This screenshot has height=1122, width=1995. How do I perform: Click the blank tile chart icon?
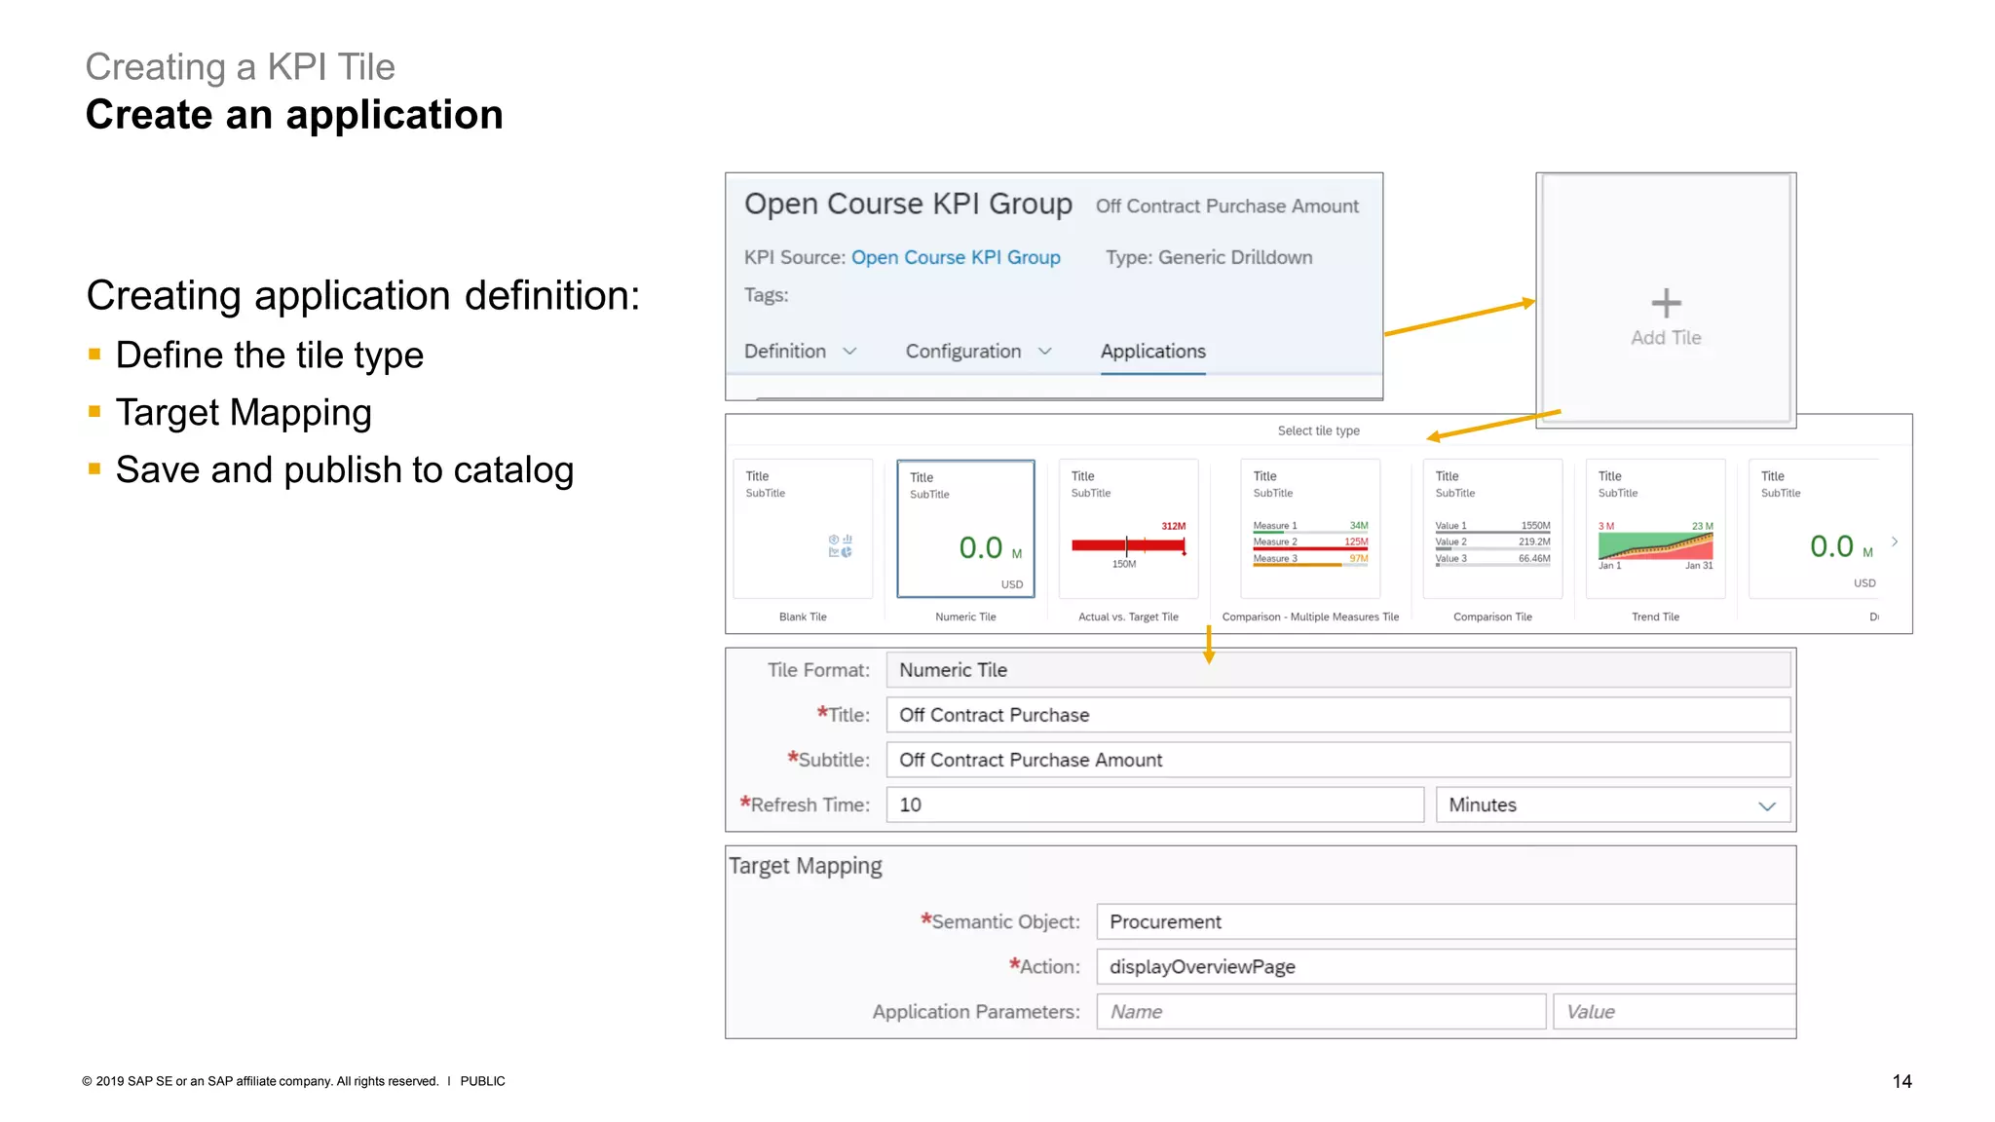point(841,545)
